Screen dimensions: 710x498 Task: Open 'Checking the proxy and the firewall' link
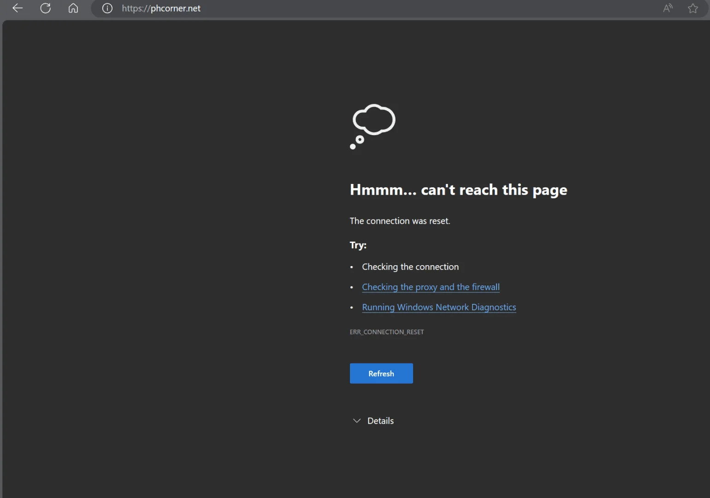tap(431, 287)
